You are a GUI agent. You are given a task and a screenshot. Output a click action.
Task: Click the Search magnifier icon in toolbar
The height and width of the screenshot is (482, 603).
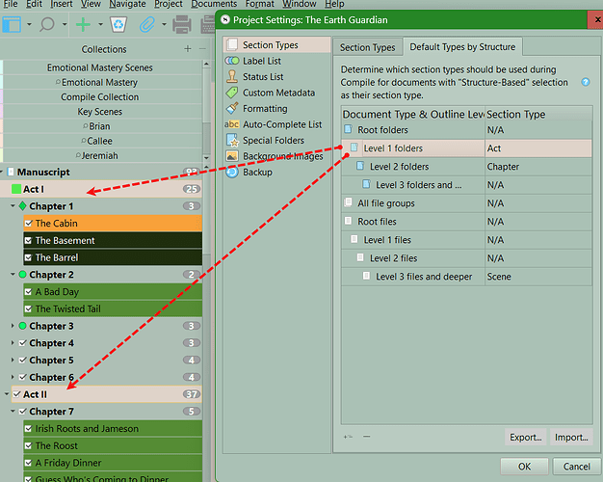[46, 24]
